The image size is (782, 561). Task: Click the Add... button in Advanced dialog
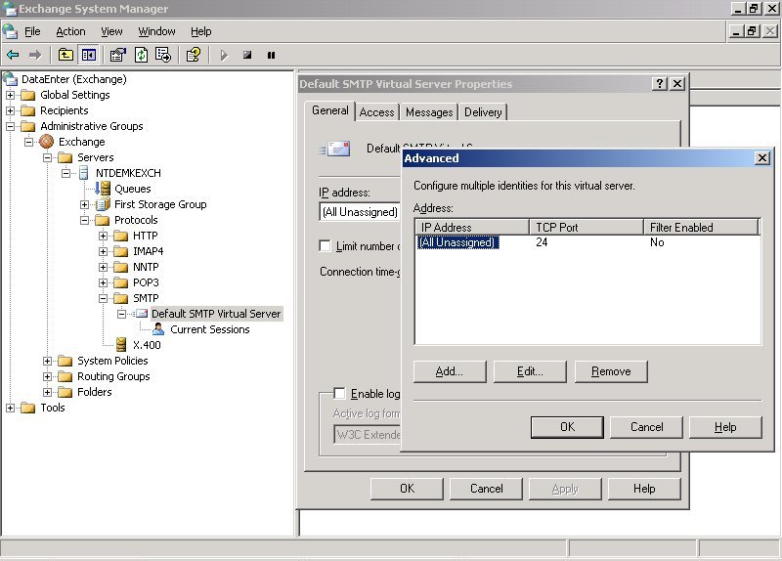(449, 371)
